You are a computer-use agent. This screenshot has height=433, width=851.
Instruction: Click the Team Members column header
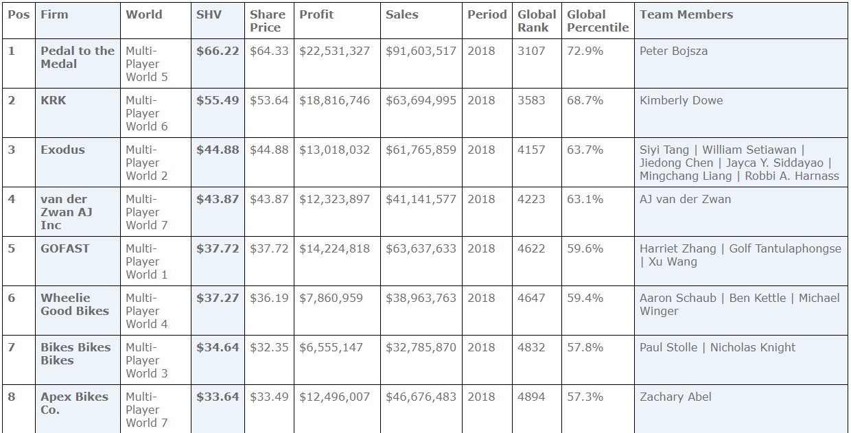point(686,14)
